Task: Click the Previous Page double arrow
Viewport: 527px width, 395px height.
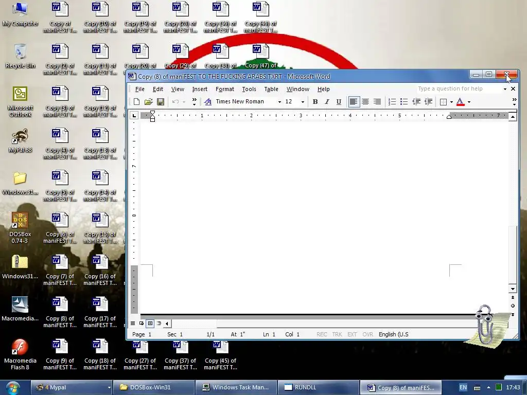Action: pos(513,298)
